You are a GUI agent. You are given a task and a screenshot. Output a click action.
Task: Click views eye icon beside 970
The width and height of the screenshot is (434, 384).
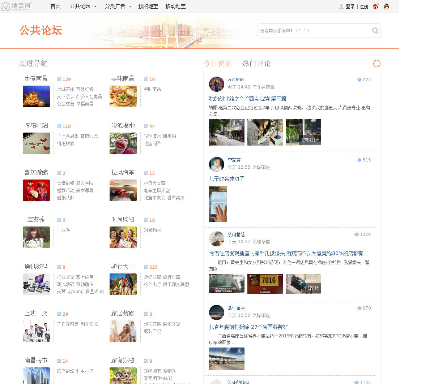pos(359,308)
